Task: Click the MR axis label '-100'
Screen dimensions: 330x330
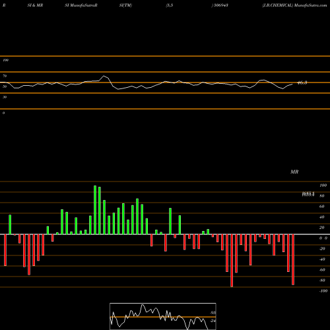Action: pos(323,291)
